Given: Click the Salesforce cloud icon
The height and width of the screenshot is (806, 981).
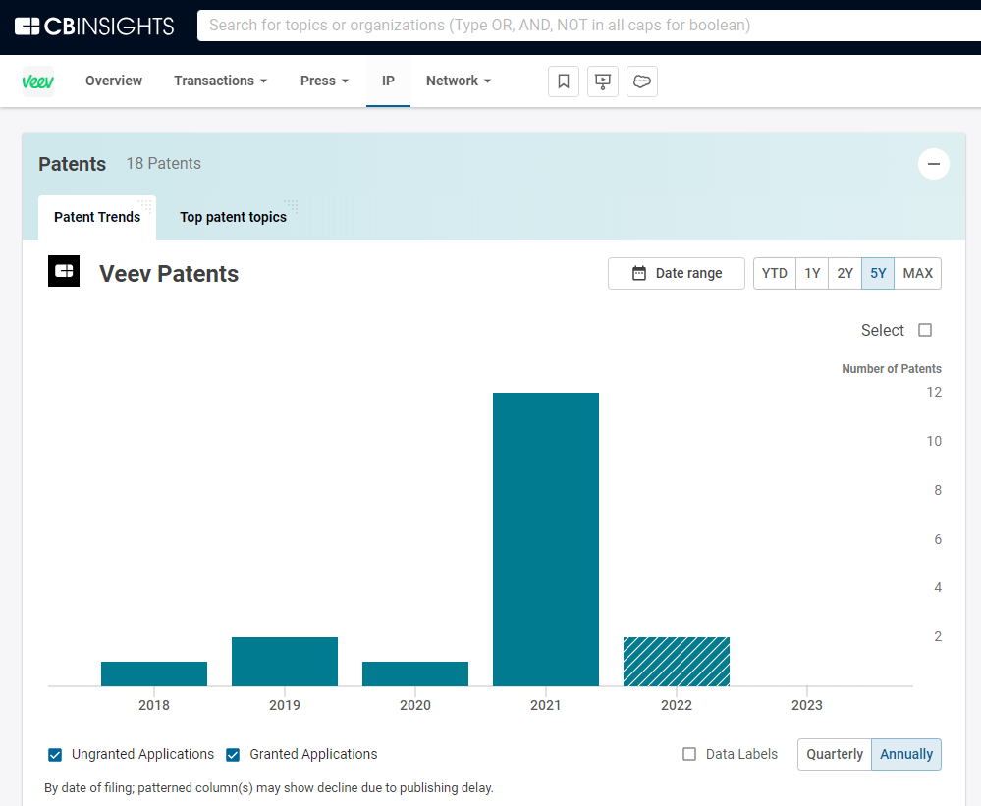Looking at the screenshot, I should tap(642, 81).
